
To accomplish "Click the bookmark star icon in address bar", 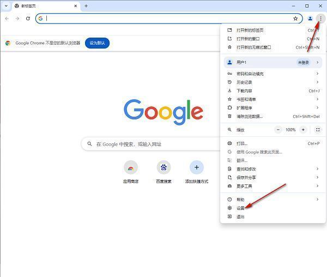I will click(x=295, y=19).
